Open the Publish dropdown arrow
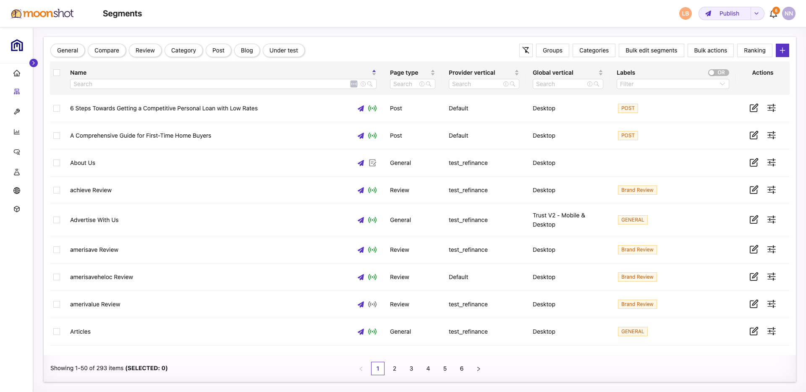 click(x=756, y=13)
